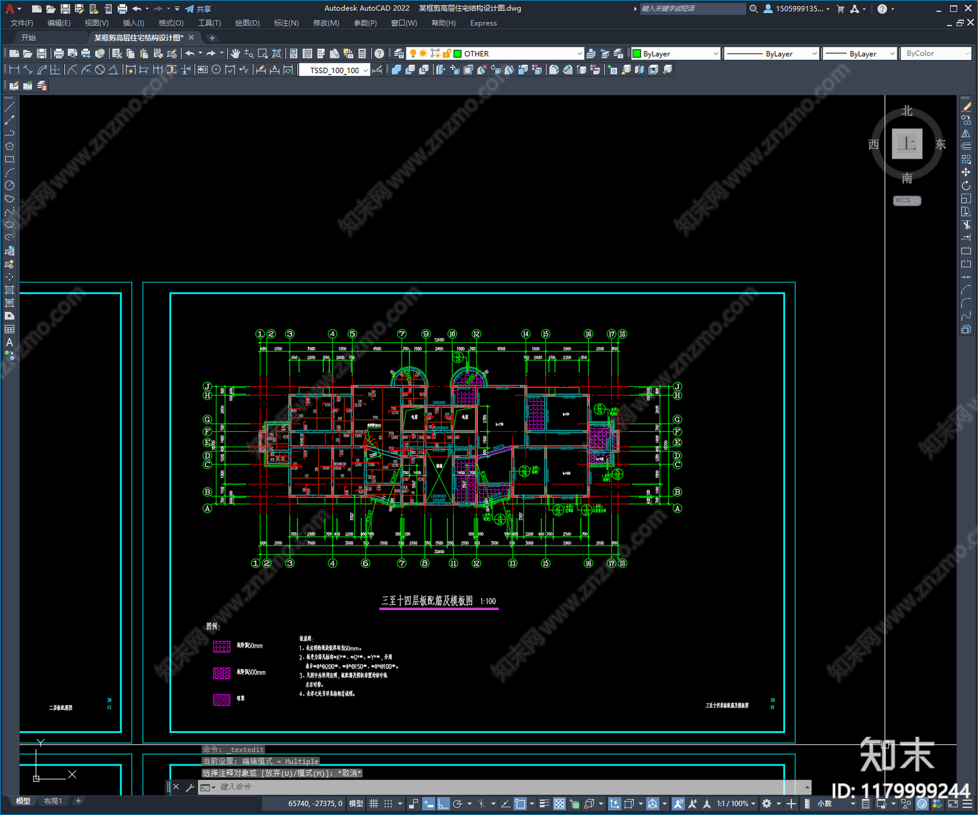This screenshot has width=978, height=815.
Task: Toggle transparency display in status bar
Action: [x=559, y=804]
